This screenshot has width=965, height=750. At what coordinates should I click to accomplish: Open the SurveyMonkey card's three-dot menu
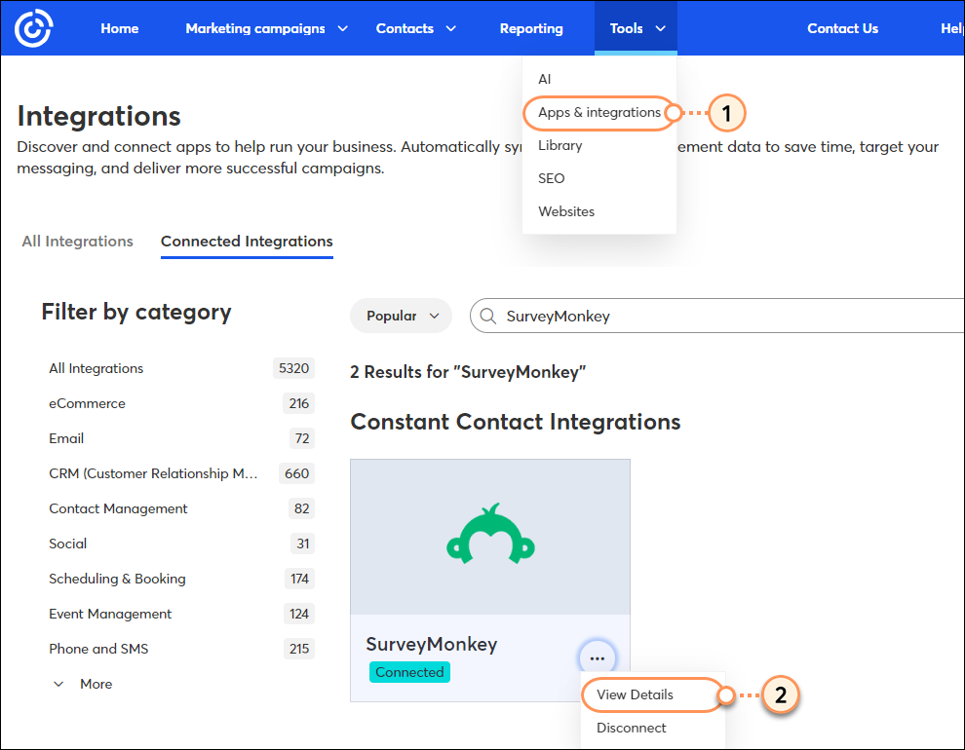598,657
